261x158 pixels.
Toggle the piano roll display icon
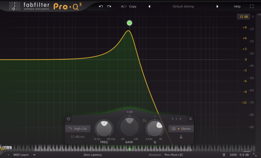pyautogui.click(x=2, y=148)
